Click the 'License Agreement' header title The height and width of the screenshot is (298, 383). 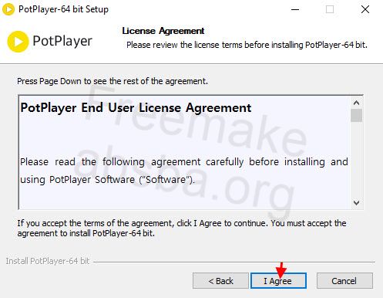click(163, 31)
